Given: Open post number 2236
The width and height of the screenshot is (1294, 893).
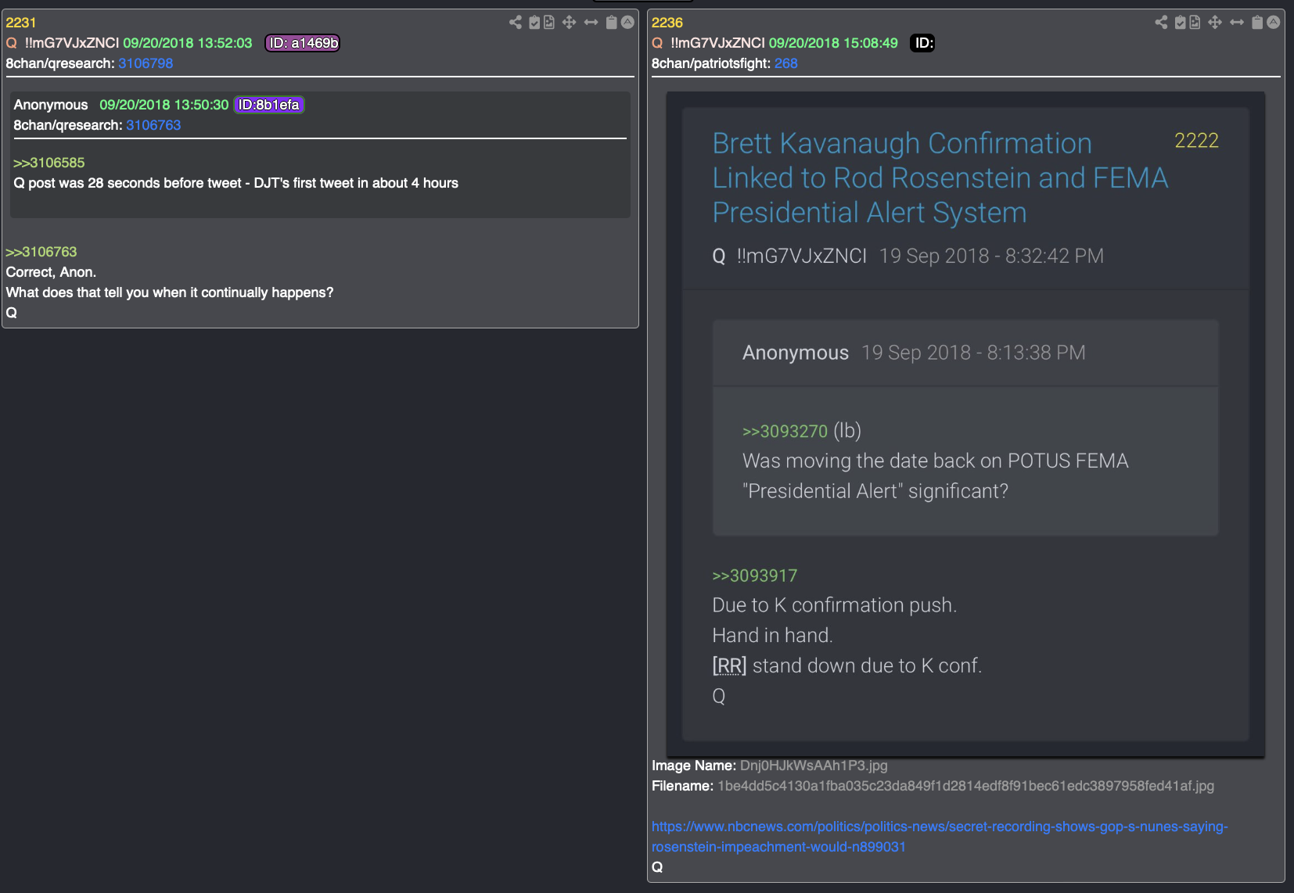Looking at the screenshot, I should click(667, 23).
